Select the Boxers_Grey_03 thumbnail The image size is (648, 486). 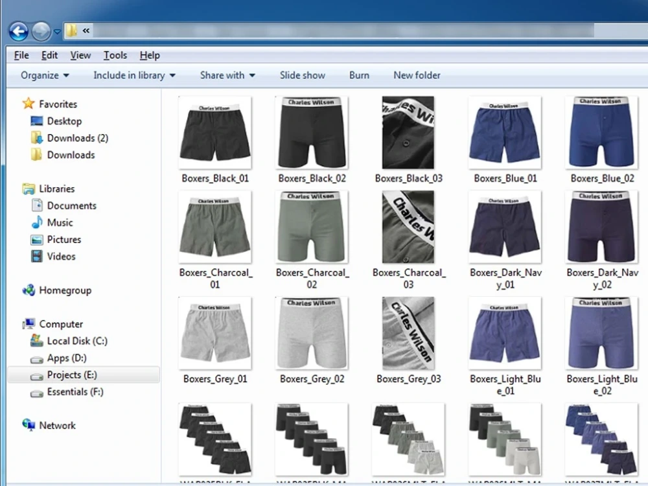(408, 332)
